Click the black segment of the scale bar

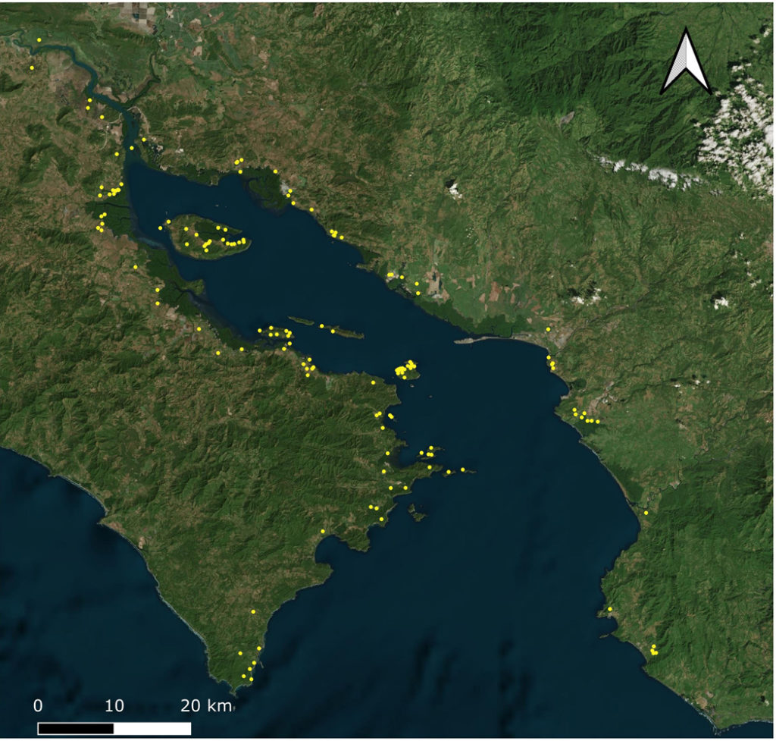click(76, 729)
